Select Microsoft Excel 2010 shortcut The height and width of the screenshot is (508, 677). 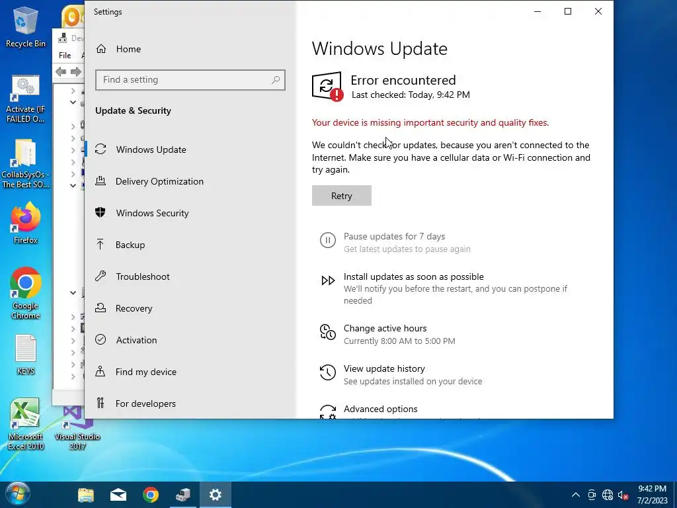tap(26, 424)
